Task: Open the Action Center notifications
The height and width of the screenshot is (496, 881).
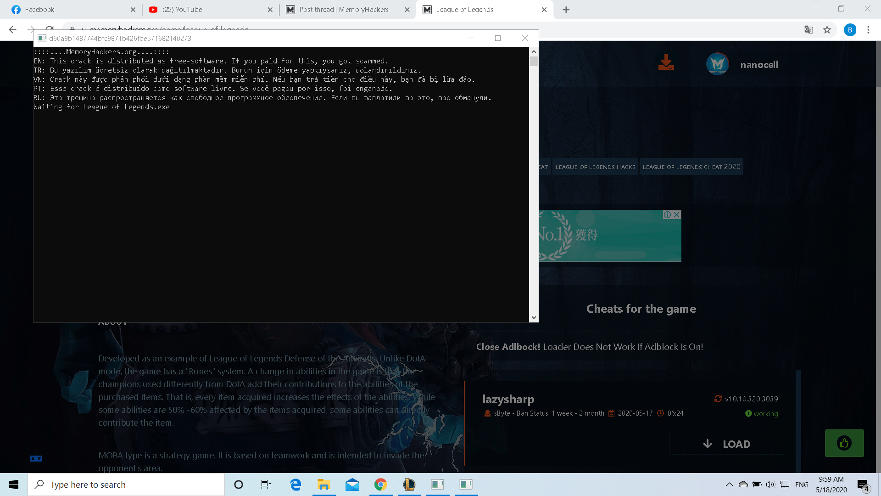Action: (x=863, y=485)
